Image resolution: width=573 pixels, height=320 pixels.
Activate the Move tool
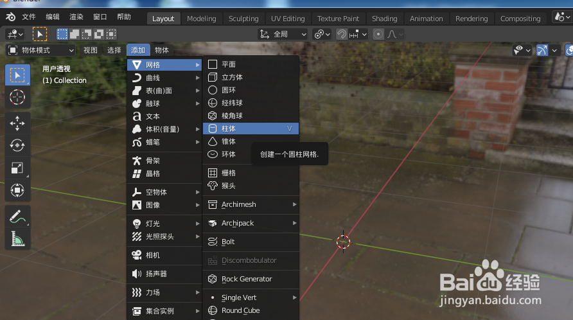17,123
